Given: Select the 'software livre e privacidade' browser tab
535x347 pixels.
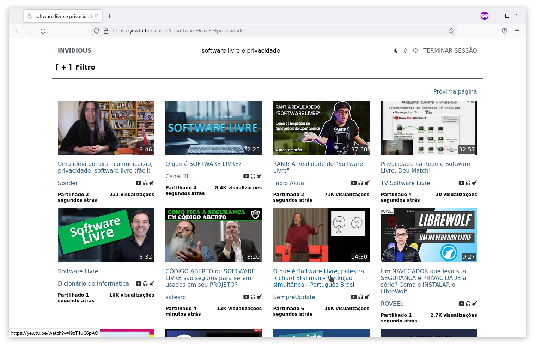Looking at the screenshot, I should [63, 16].
